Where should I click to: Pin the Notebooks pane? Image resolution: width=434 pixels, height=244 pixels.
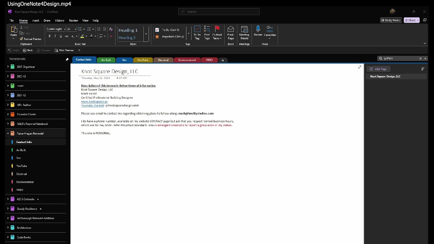point(67,59)
